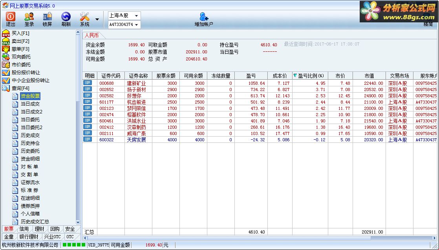Open detail icon for 扬子新材 row
Image resolution: width=439 pixels, height=250 pixels.
(x=87, y=89)
